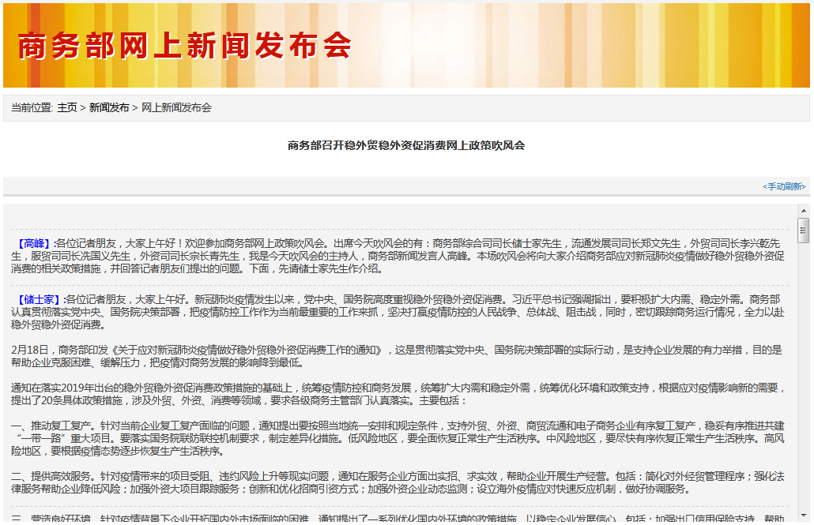Click the paragraph starting with 2月18日

395,356
